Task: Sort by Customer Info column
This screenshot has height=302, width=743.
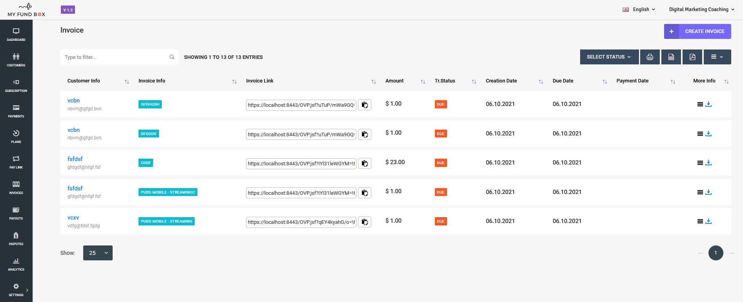Action: (x=127, y=81)
